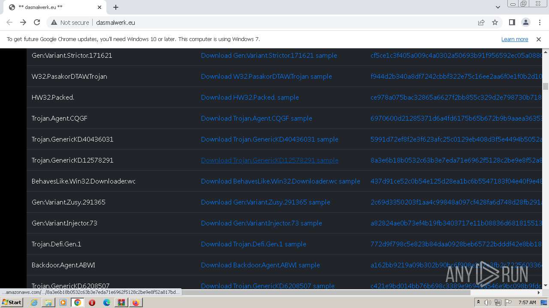549x308 pixels.
Task: Open the network tray icon
Action: pos(498,302)
